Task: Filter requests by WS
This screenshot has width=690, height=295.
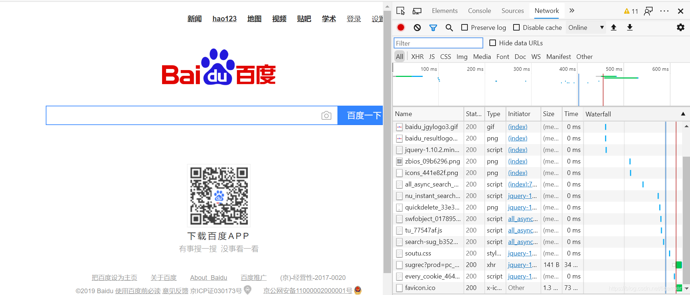Action: coord(536,57)
